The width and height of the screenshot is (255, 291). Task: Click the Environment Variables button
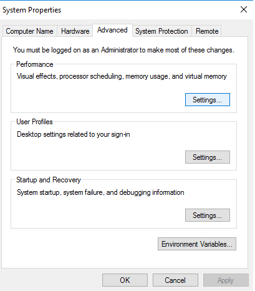tap(197, 244)
